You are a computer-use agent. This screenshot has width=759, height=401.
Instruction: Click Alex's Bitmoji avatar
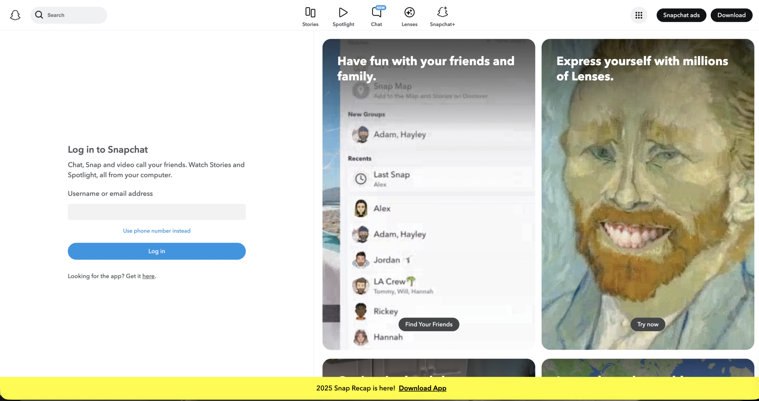[361, 208]
